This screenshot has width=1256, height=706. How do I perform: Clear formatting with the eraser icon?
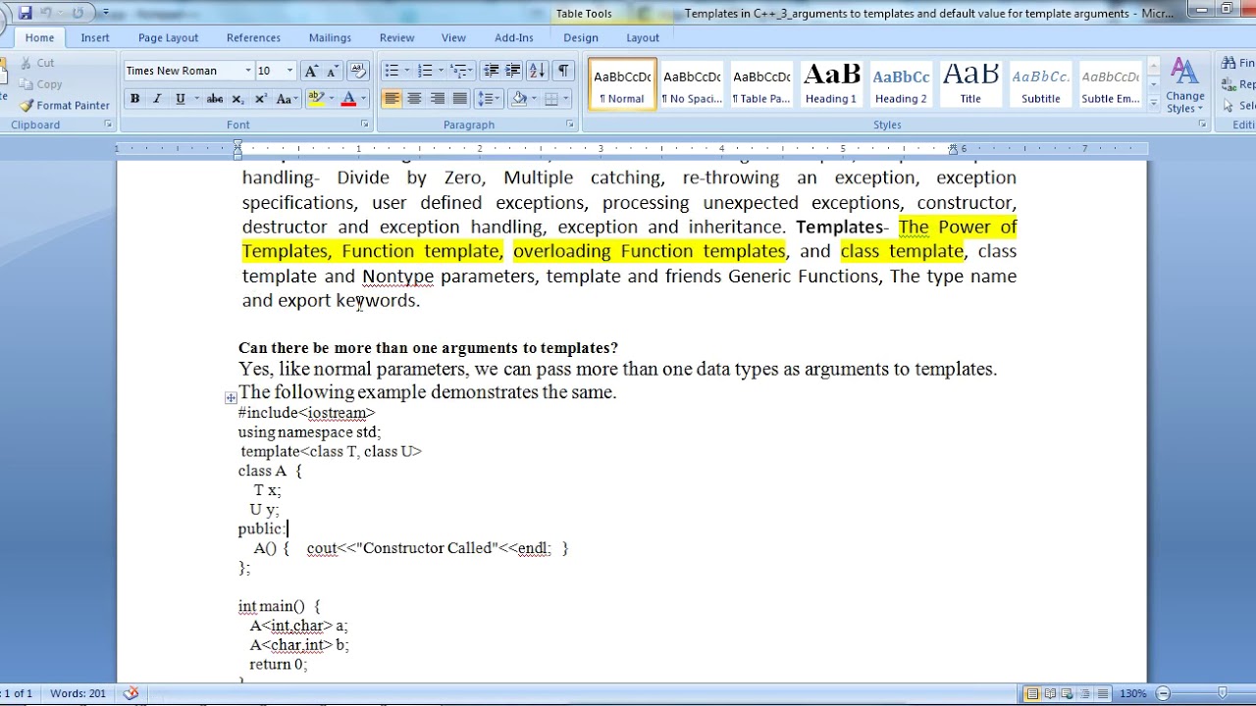tap(357, 71)
